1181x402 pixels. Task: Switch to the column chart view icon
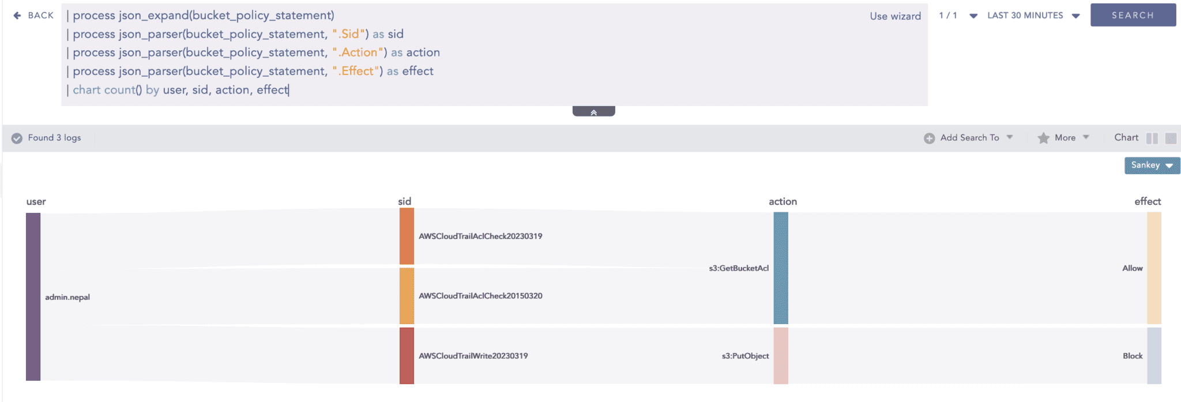point(1152,138)
